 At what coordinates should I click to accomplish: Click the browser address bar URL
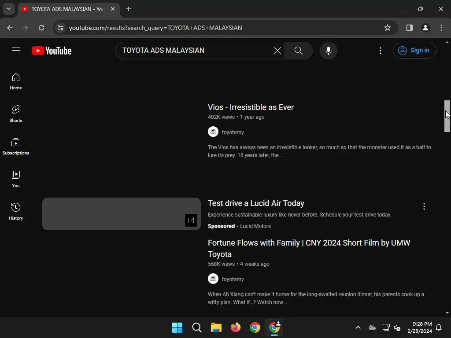click(x=155, y=28)
